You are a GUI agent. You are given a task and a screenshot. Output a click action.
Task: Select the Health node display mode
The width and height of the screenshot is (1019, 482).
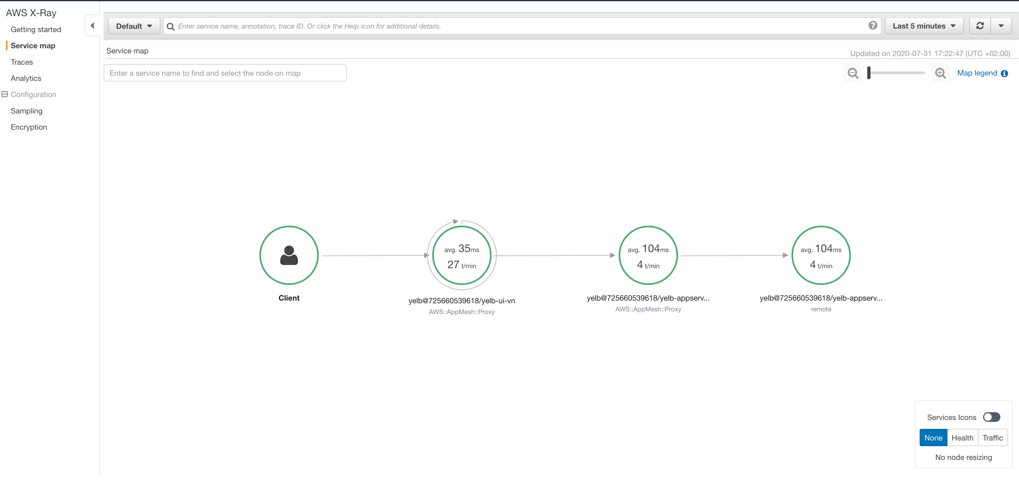pyautogui.click(x=962, y=437)
